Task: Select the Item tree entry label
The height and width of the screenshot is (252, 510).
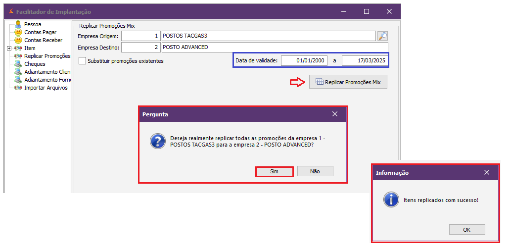Action: (x=30, y=48)
